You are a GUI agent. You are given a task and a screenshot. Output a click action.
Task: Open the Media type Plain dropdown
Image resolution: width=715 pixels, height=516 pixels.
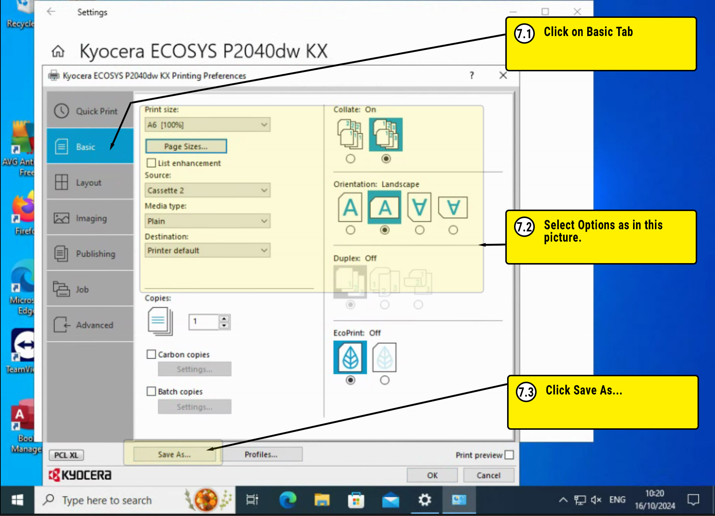(208, 221)
